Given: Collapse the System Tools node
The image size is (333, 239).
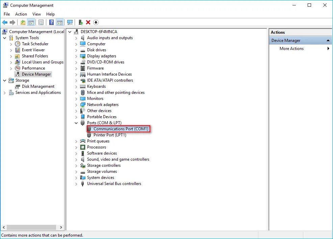Looking at the screenshot, I should [4, 38].
